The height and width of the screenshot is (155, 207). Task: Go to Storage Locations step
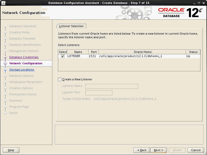click(x=22, y=69)
